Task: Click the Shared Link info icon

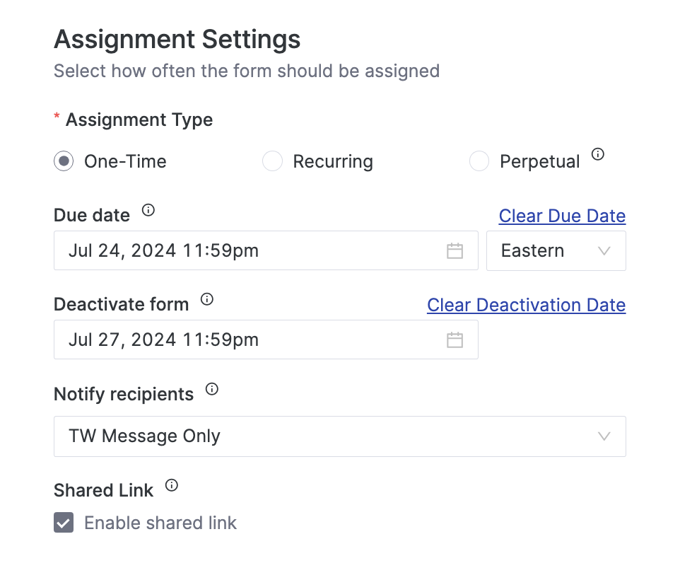Action: (x=170, y=485)
